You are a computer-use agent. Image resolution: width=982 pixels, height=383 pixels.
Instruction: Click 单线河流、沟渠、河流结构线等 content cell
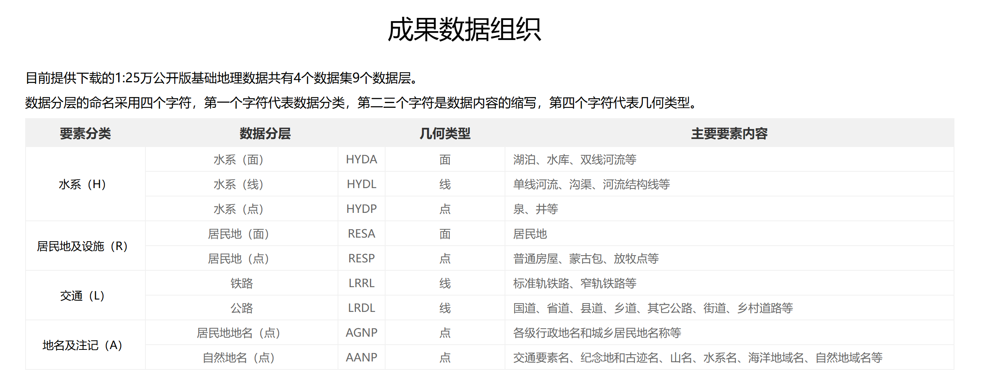click(x=730, y=184)
